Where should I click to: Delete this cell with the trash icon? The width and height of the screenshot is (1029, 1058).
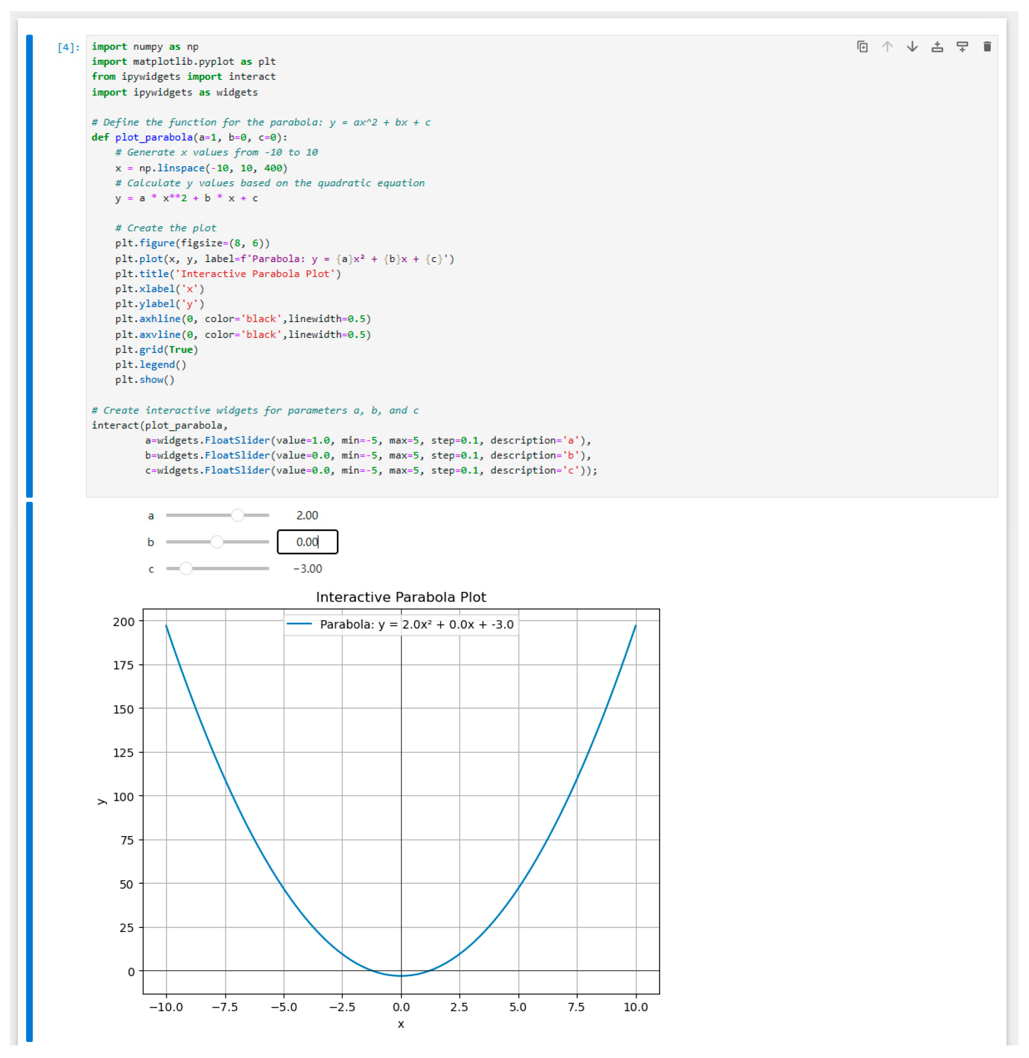pos(987,47)
